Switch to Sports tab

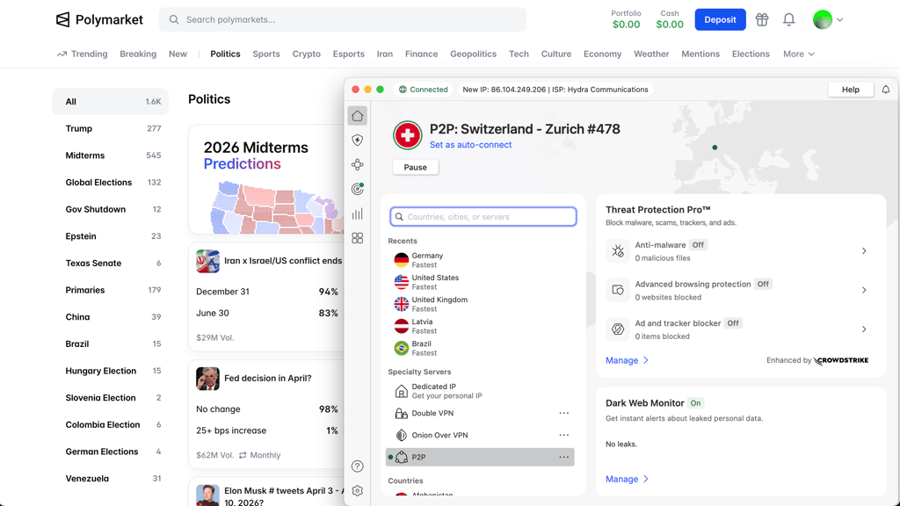pos(266,54)
